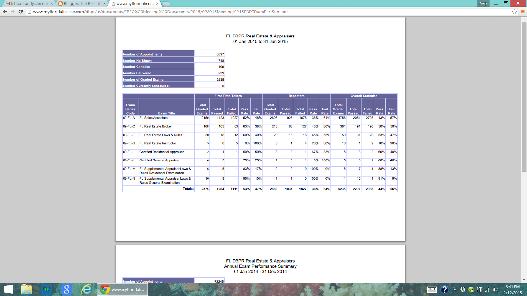Open Internet Explorer from the taskbar

coord(86,289)
